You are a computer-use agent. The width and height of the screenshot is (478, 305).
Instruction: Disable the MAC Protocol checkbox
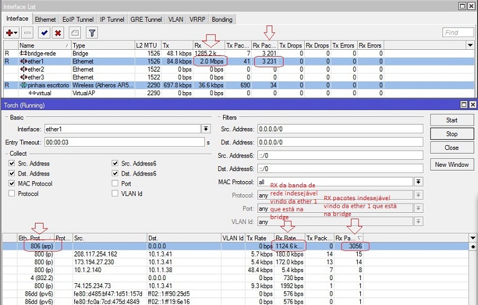click(12, 184)
